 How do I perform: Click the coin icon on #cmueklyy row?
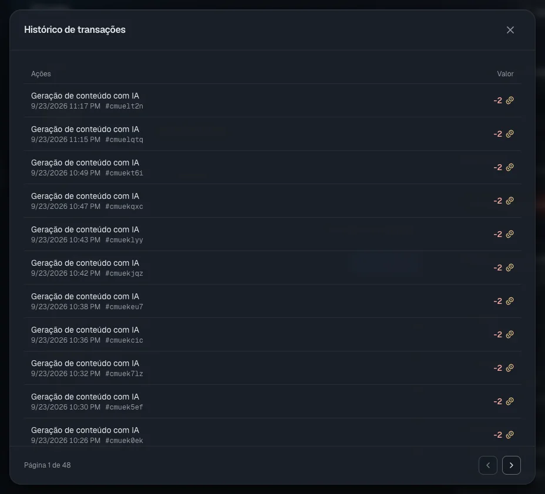(510, 234)
